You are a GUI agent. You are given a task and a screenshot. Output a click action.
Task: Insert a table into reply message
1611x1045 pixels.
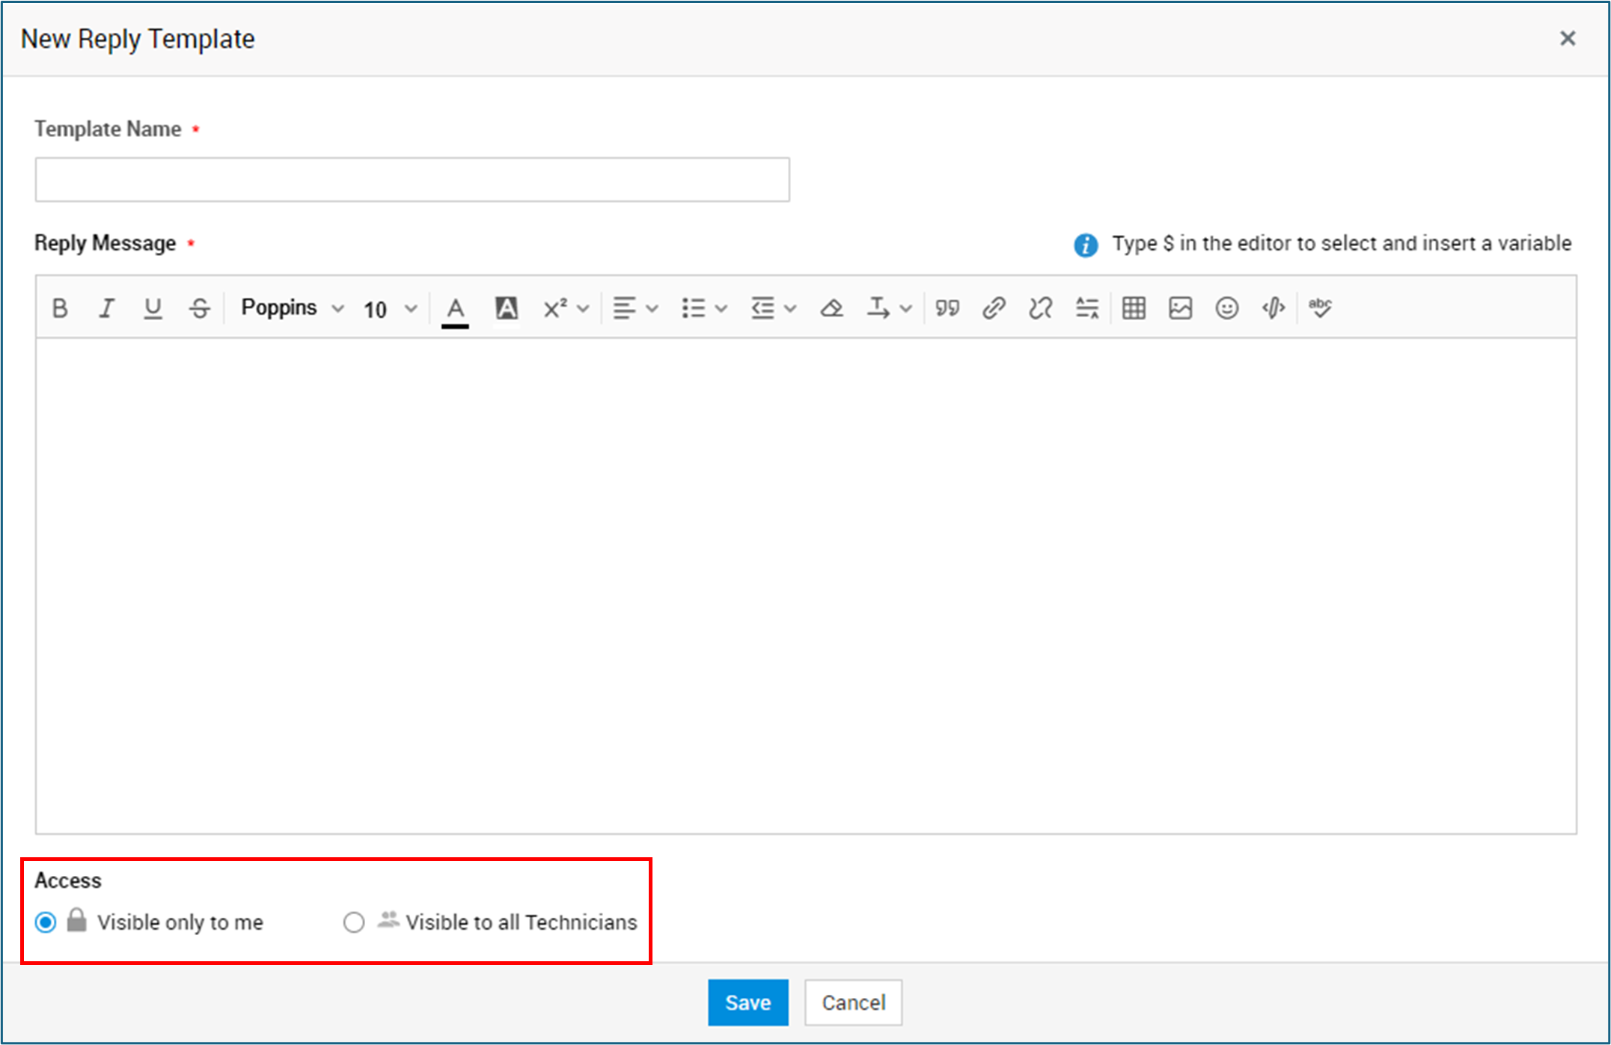pos(1134,308)
